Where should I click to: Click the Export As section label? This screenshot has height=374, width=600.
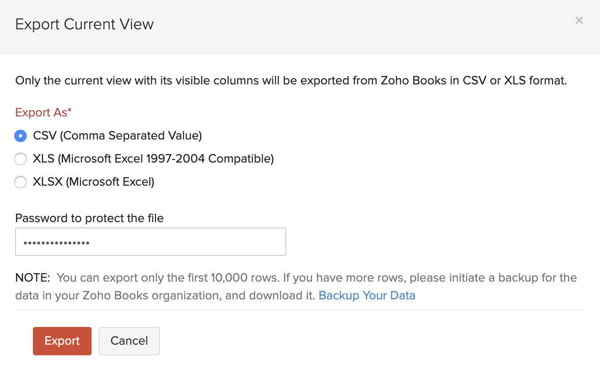click(x=43, y=112)
